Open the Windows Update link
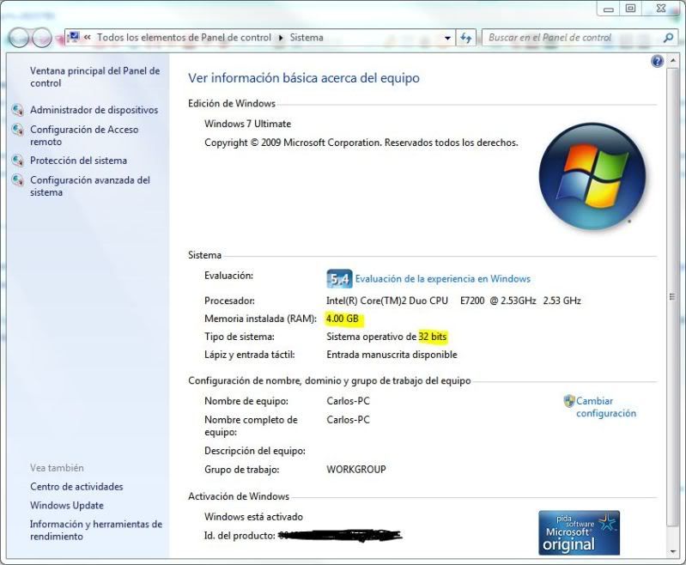The width and height of the screenshot is (686, 565). coord(67,506)
